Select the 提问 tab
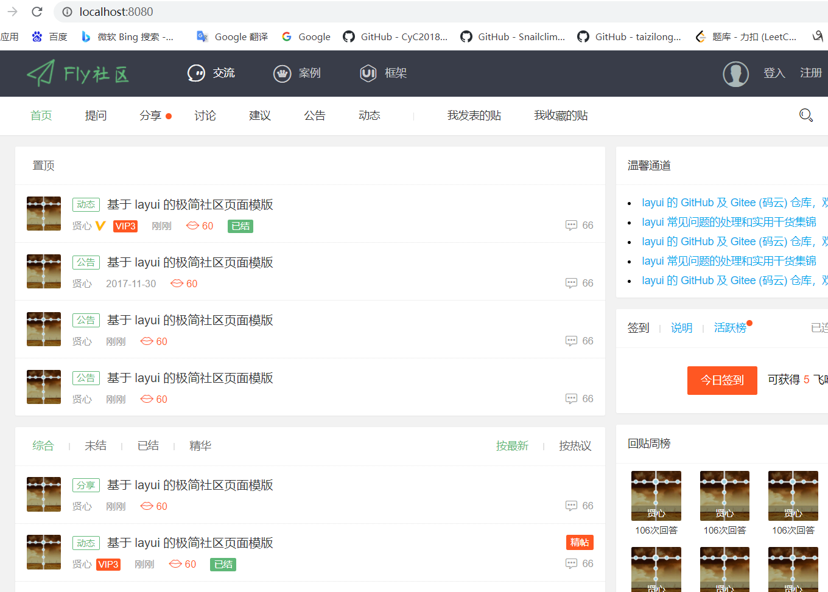The height and width of the screenshot is (592, 828). click(x=96, y=116)
